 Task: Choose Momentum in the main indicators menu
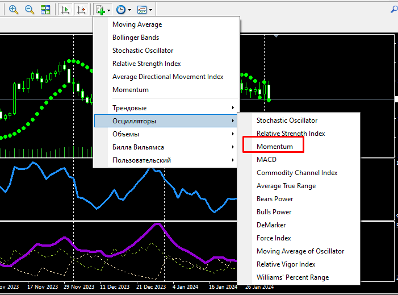[x=166, y=90]
